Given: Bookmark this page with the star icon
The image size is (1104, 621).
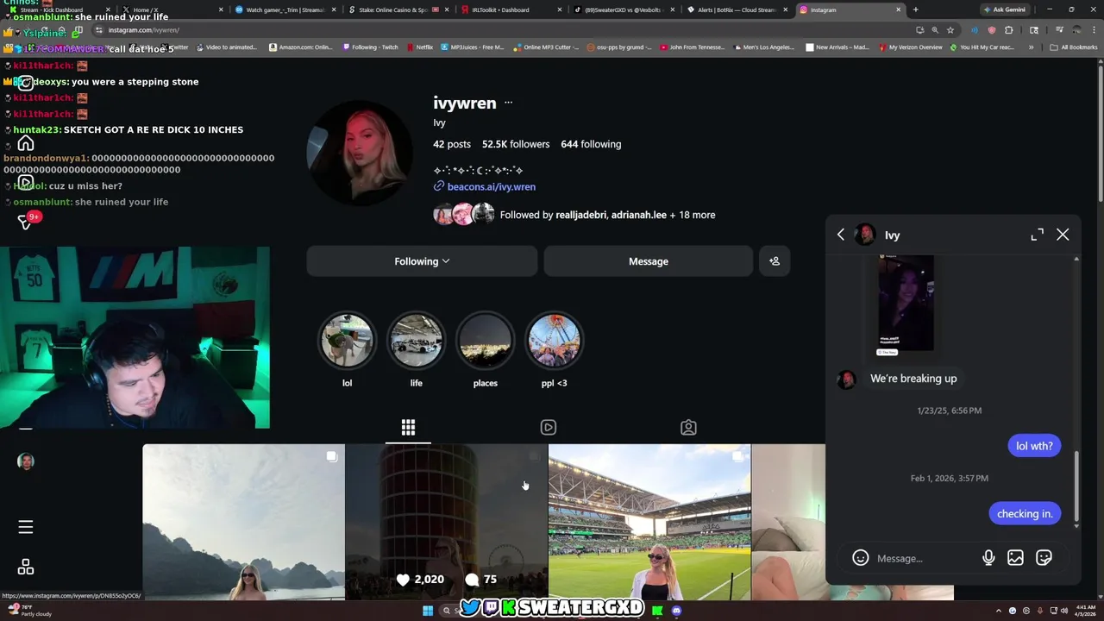Looking at the screenshot, I should (950, 30).
